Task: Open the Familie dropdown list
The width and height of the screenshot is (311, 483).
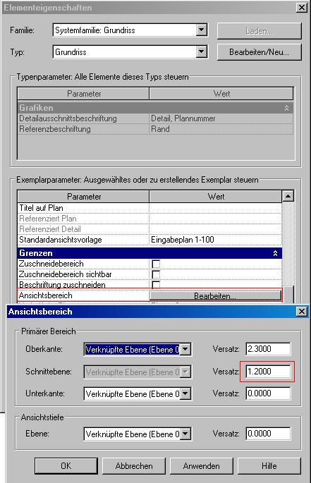Action: [x=201, y=30]
